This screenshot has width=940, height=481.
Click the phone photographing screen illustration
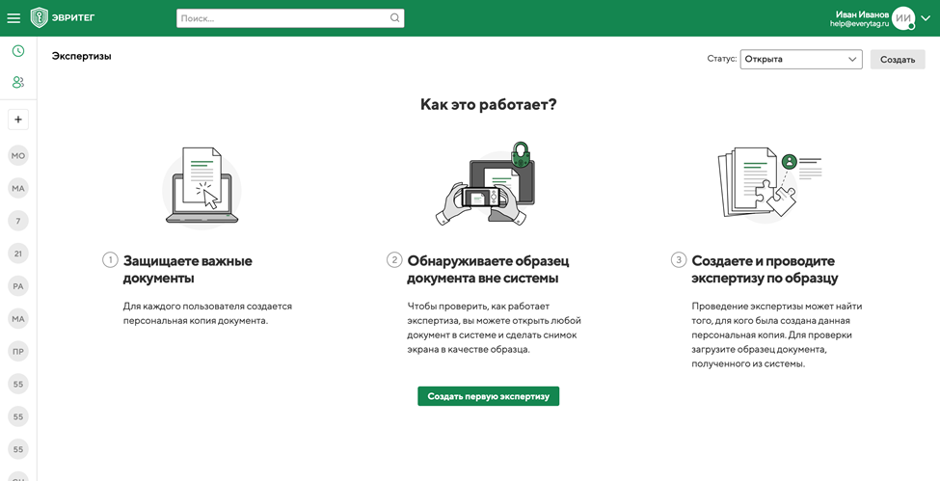487,185
